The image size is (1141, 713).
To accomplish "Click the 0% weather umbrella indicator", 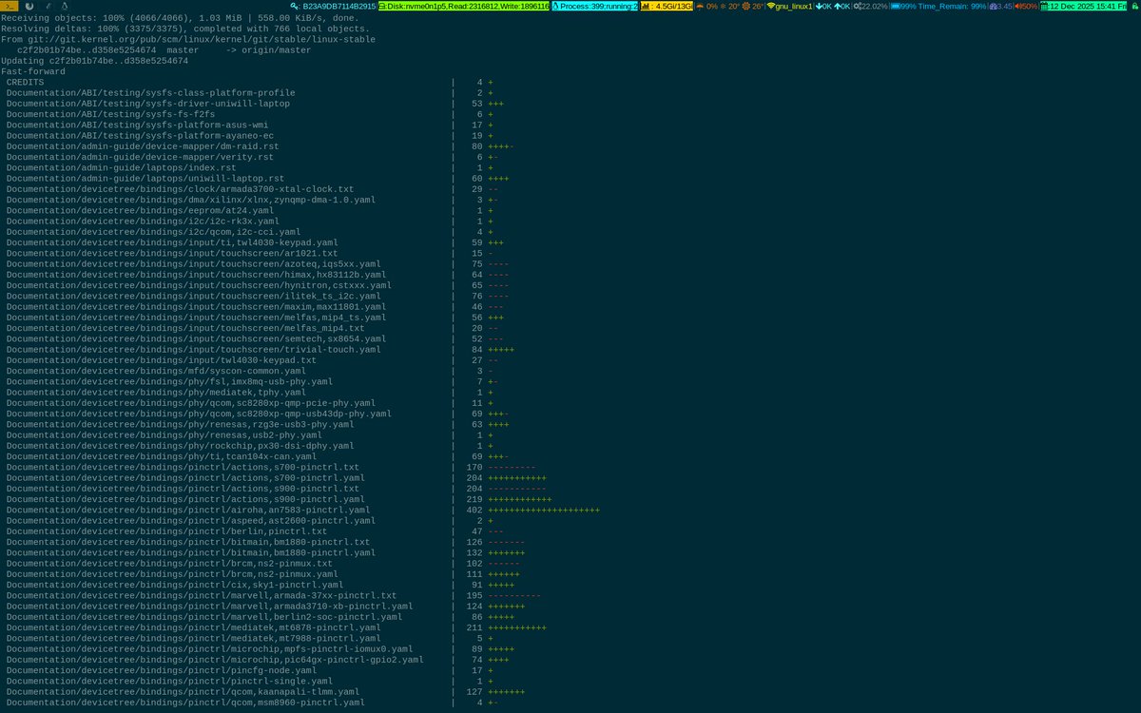I will click(x=707, y=6).
